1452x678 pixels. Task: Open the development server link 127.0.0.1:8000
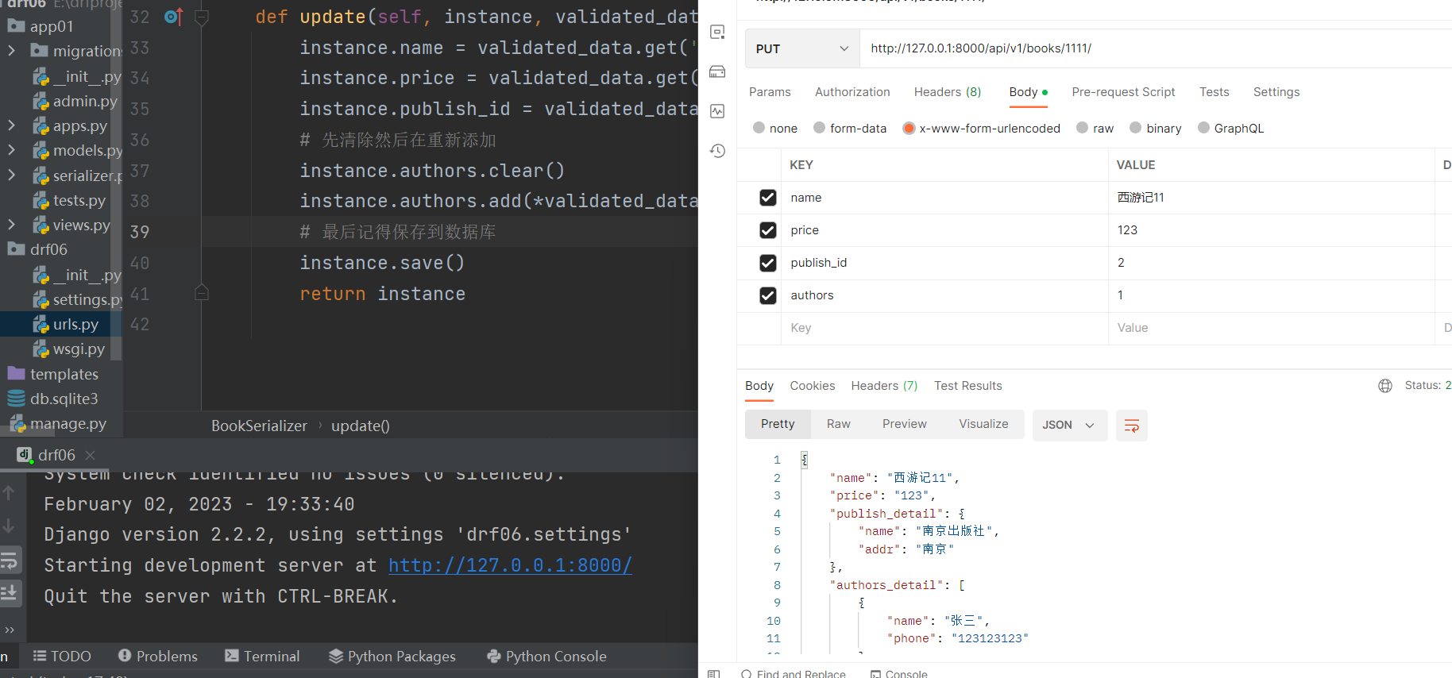pos(510,565)
